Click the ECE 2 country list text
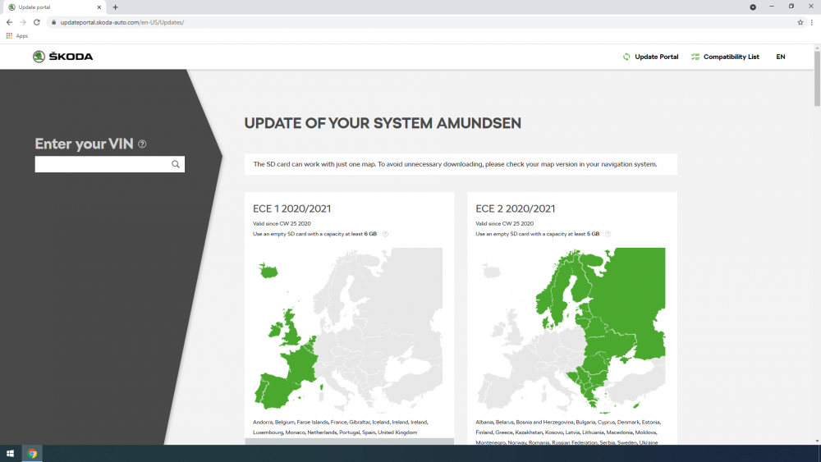The image size is (821, 462). (568, 432)
